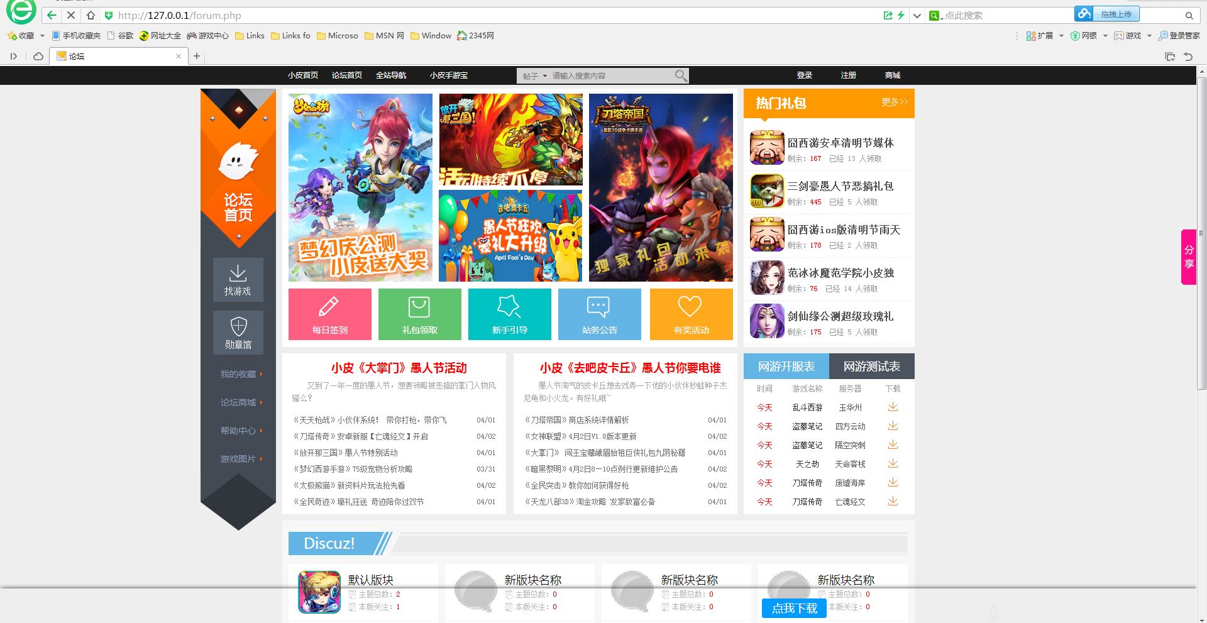The width and height of the screenshot is (1207, 623).
Task: Expand the 游戏 toolbar dropdown arrow
Action: (1149, 36)
